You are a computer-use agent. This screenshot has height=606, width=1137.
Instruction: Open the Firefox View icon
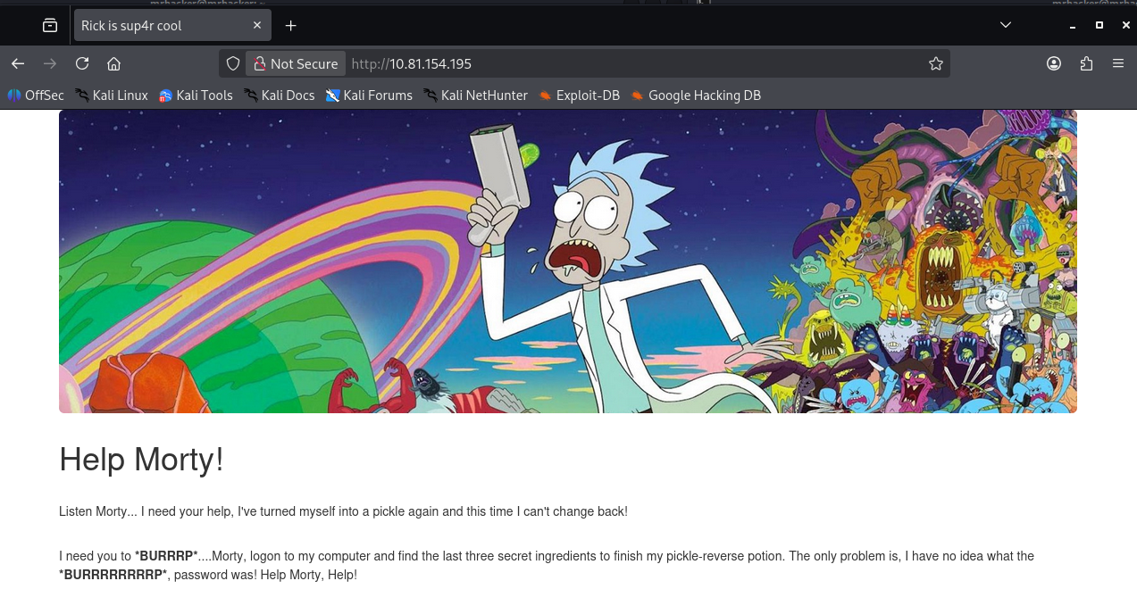50,26
